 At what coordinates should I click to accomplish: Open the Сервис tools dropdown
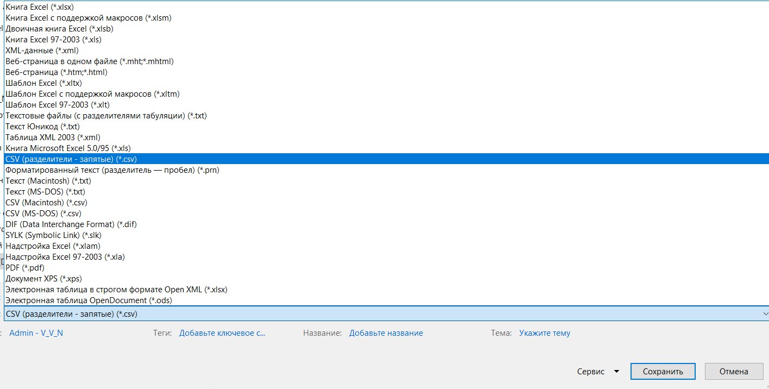coord(598,372)
